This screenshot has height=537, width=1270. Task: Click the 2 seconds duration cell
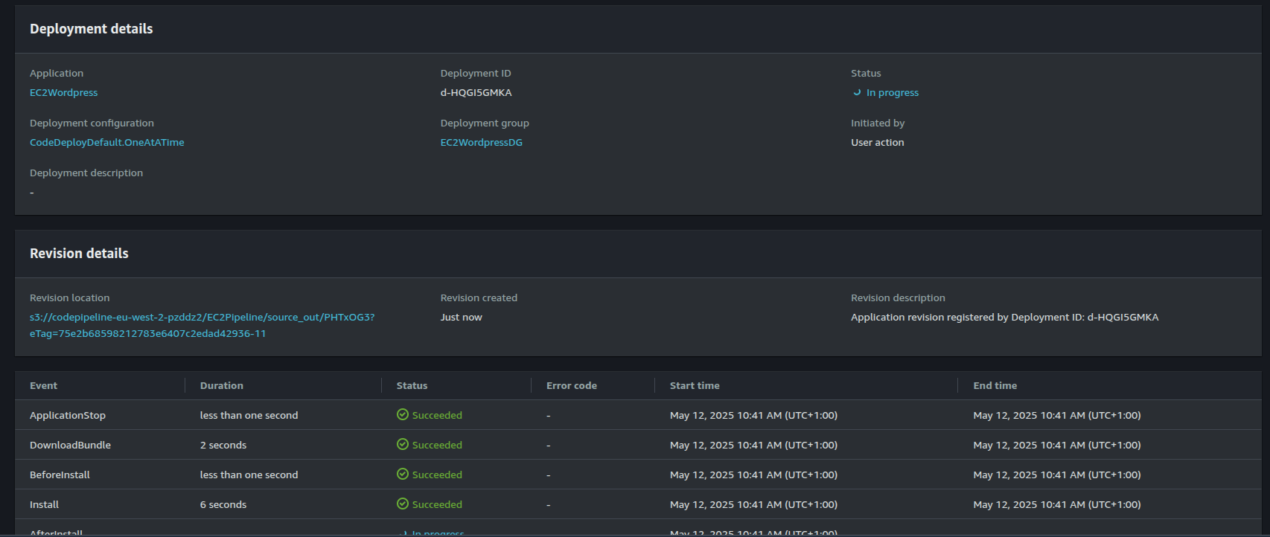(223, 446)
